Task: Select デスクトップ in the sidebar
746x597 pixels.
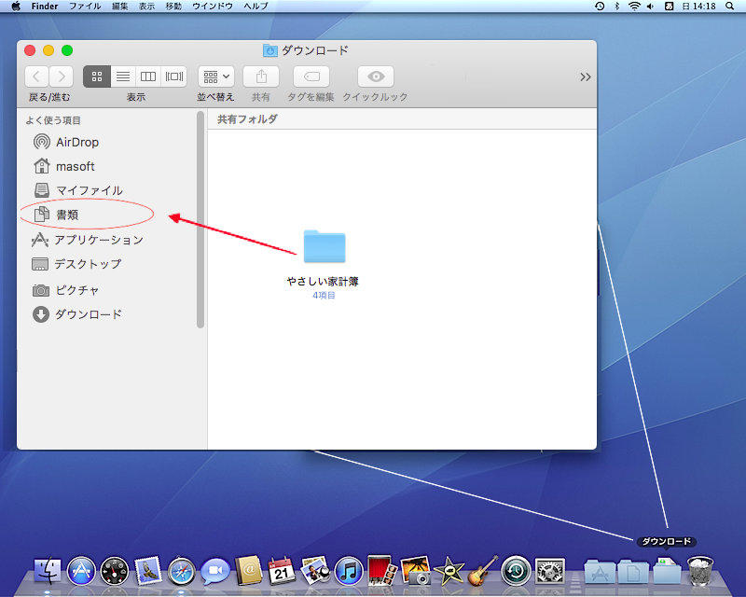Action: [77, 264]
